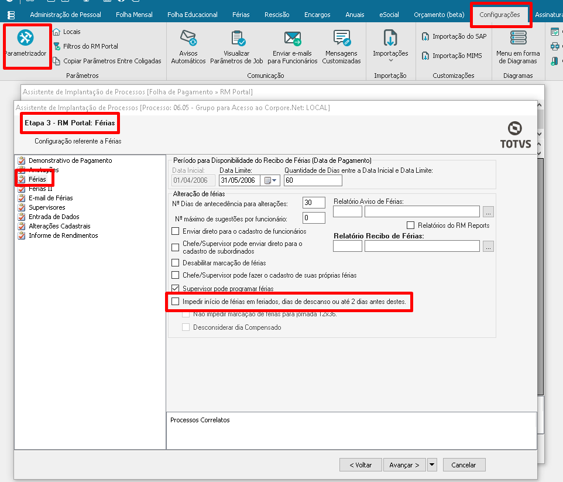The width and height of the screenshot is (563, 482).
Task: Open Locais parameters
Action: [67, 32]
